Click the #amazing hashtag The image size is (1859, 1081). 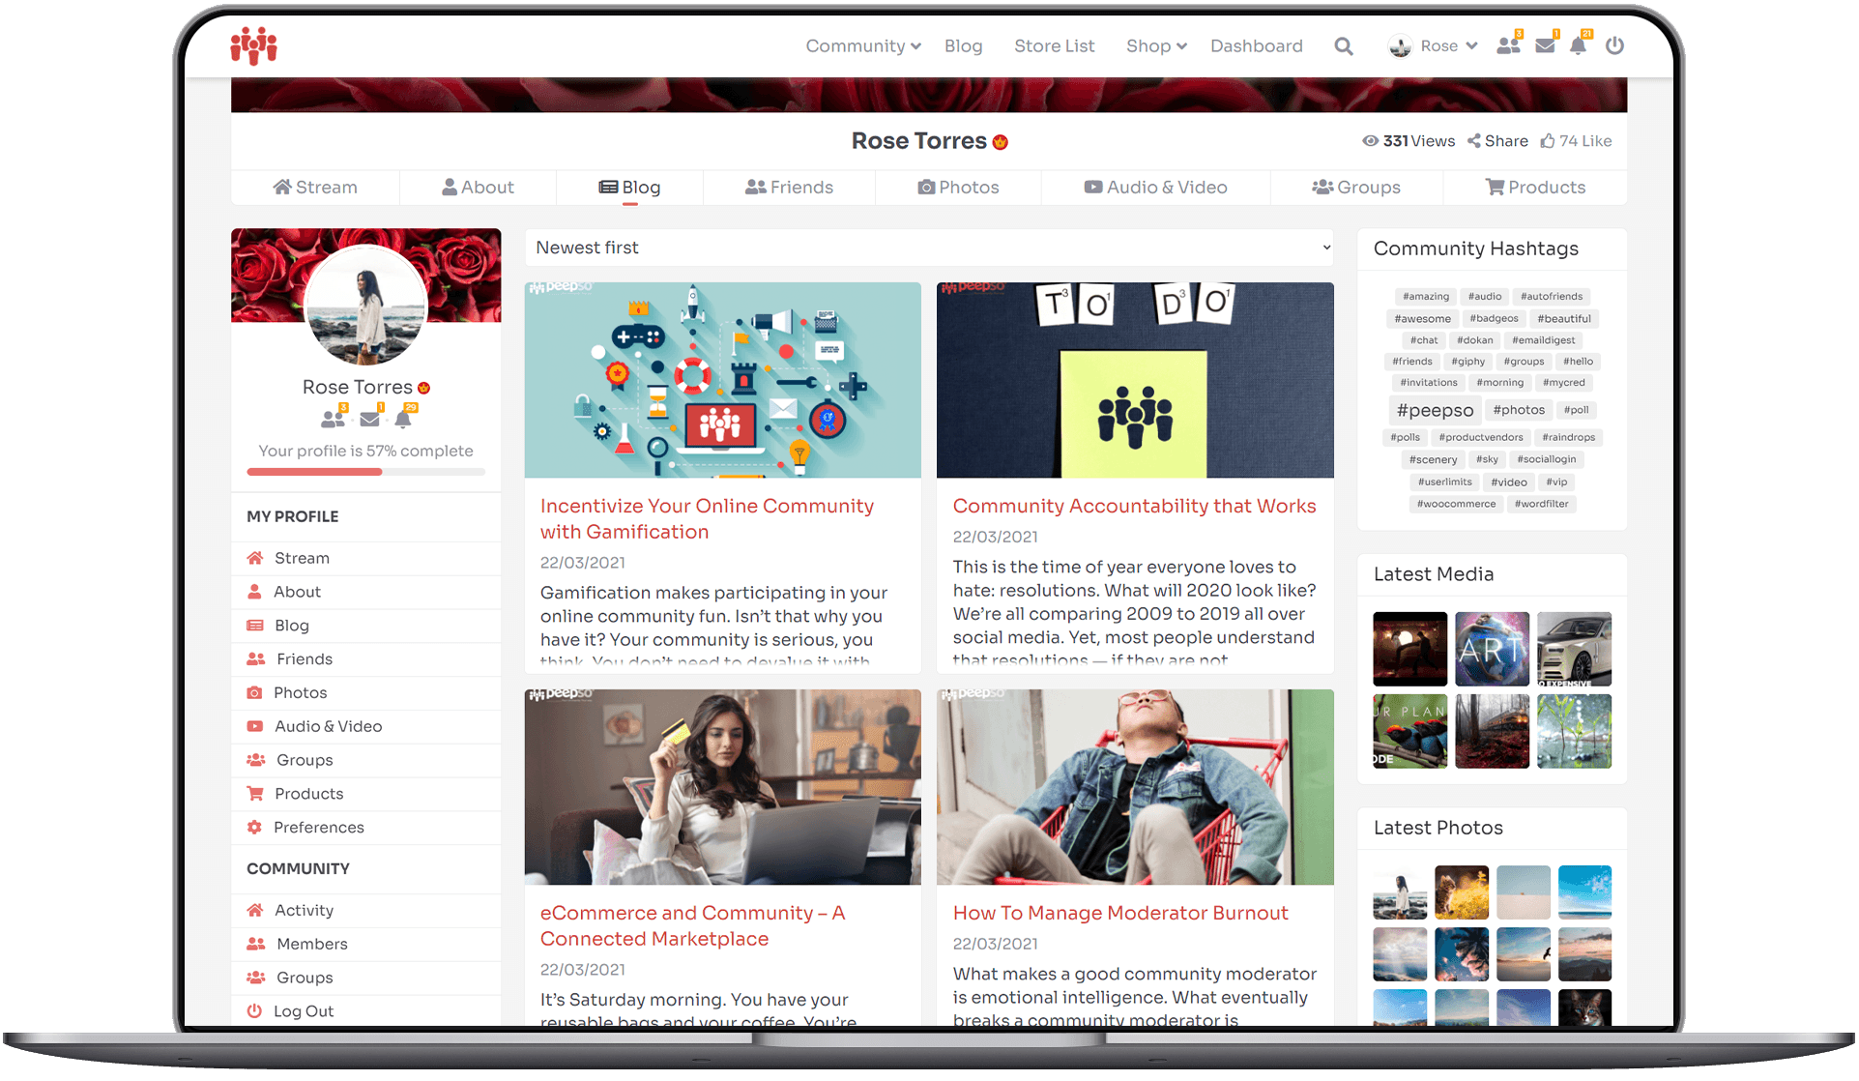(1426, 297)
